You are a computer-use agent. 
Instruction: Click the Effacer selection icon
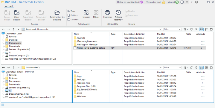tap(96, 12)
